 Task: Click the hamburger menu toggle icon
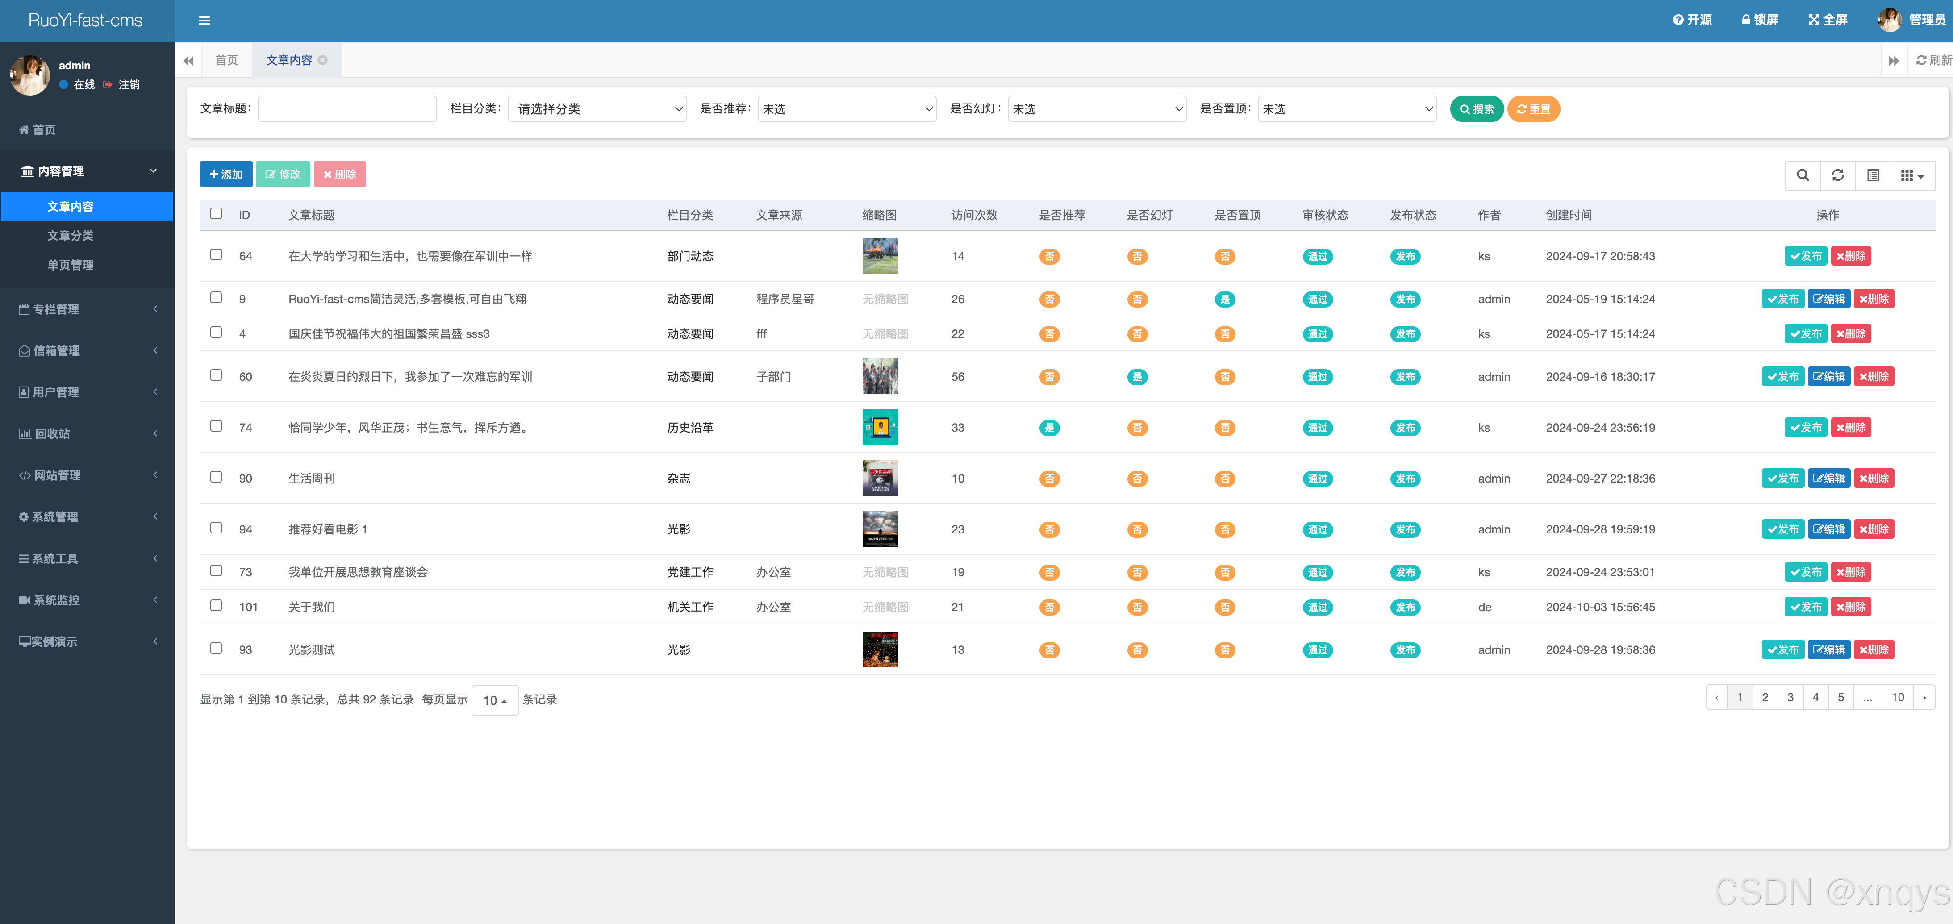click(204, 21)
